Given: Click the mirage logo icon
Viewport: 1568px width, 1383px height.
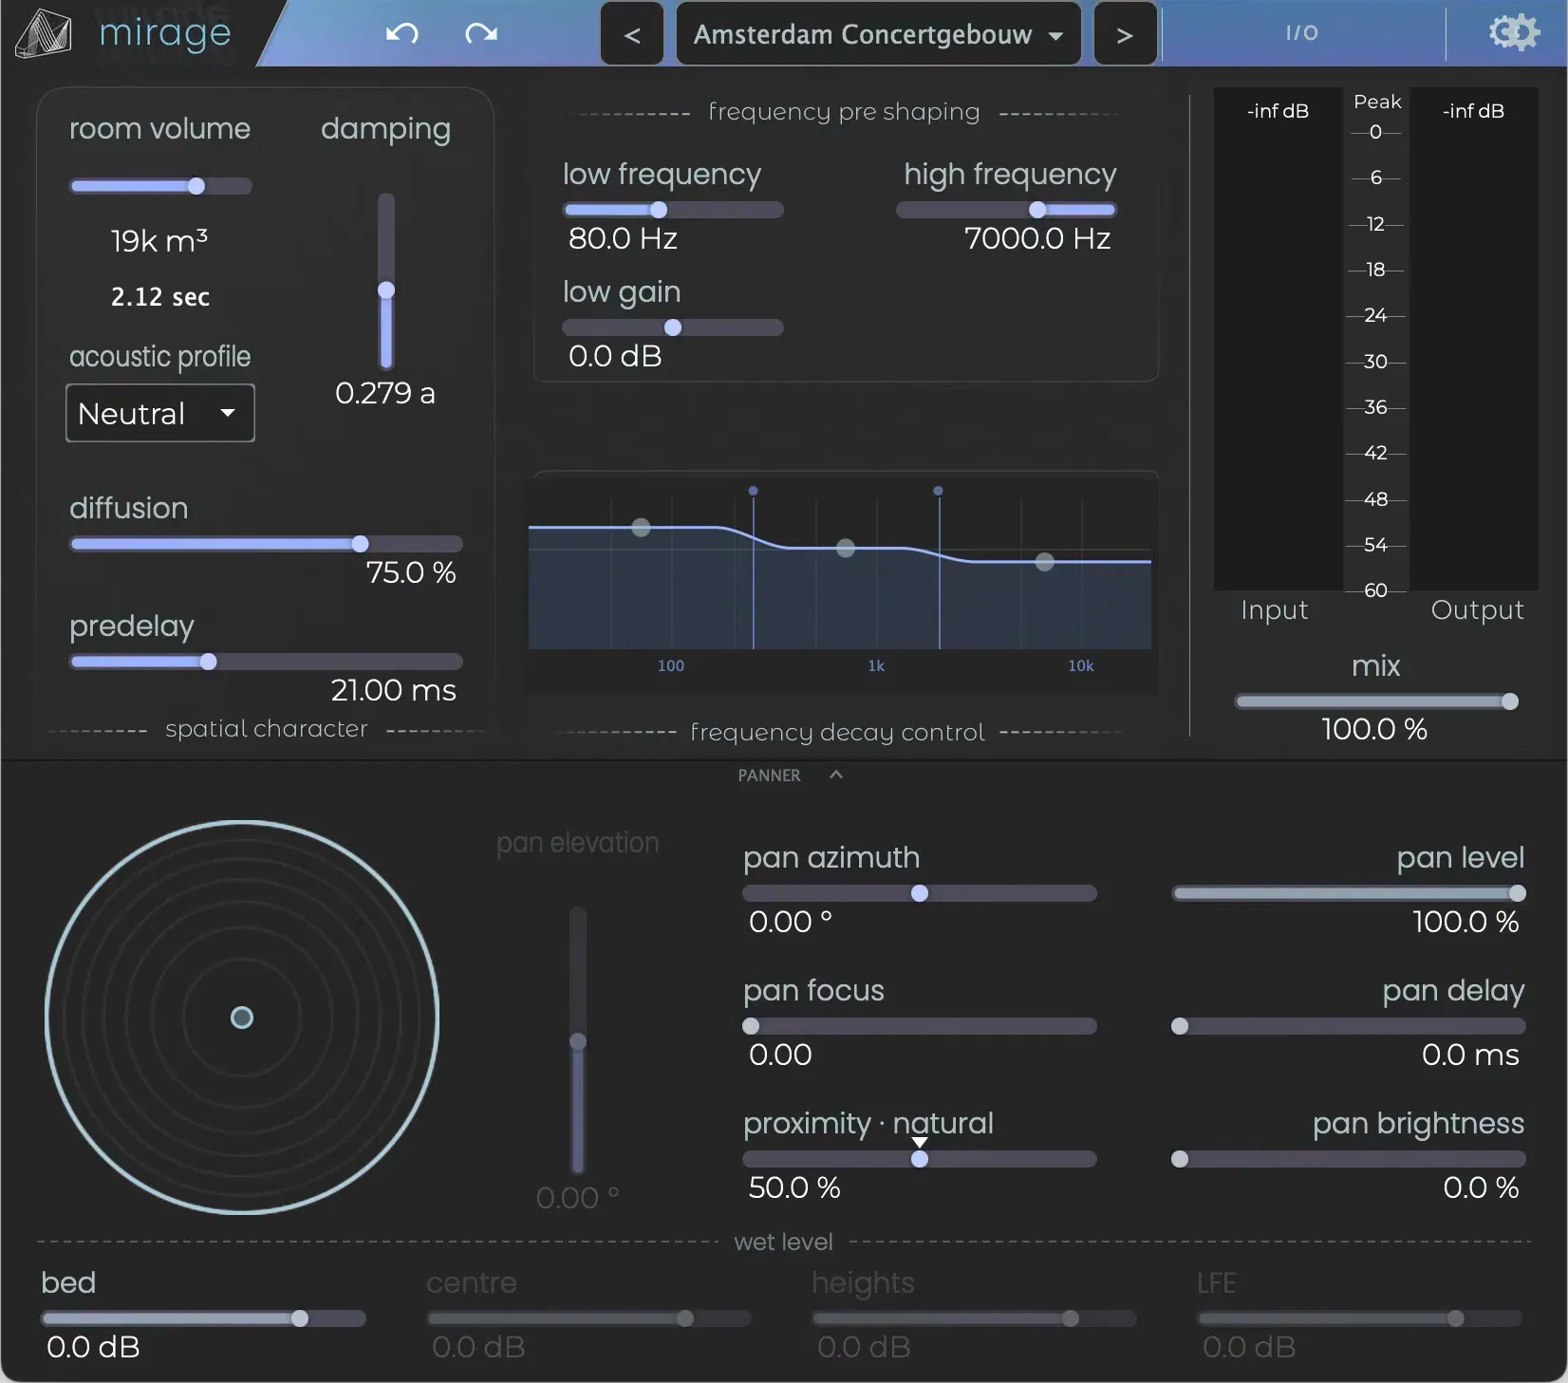Looking at the screenshot, I should [43, 34].
